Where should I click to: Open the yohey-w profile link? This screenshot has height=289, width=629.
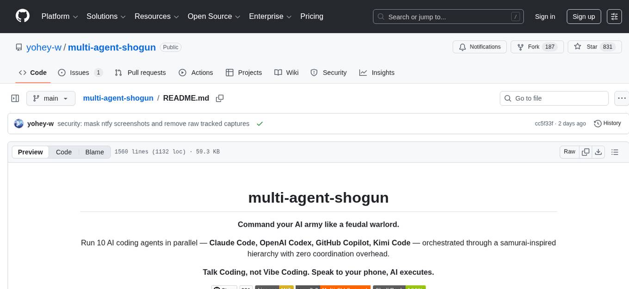point(44,47)
